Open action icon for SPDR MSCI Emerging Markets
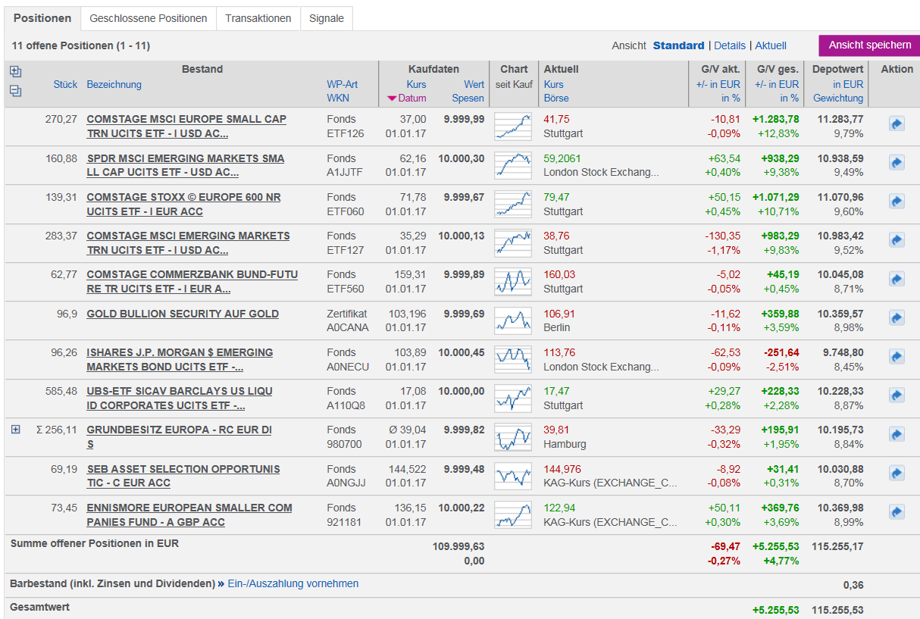920x619 pixels. (897, 162)
